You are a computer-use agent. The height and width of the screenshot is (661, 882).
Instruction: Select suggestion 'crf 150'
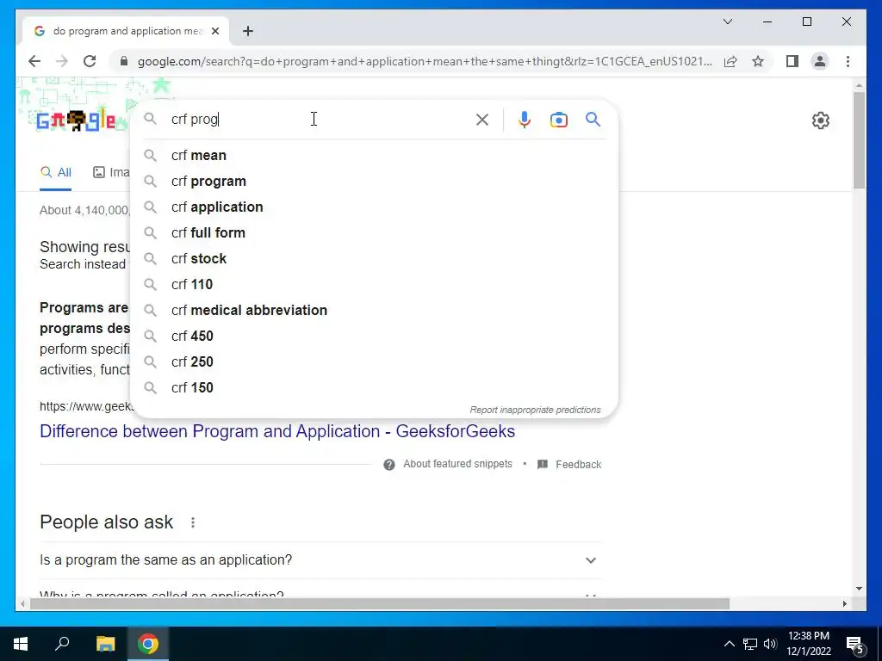[x=374, y=388]
